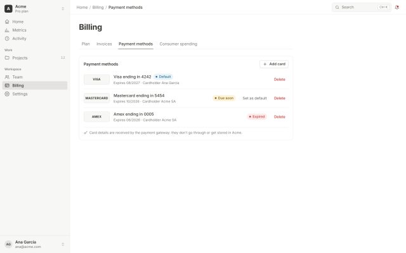Open the Ana Garcia account menu chevron
Image resolution: width=406 pixels, height=253 pixels.
click(x=63, y=244)
